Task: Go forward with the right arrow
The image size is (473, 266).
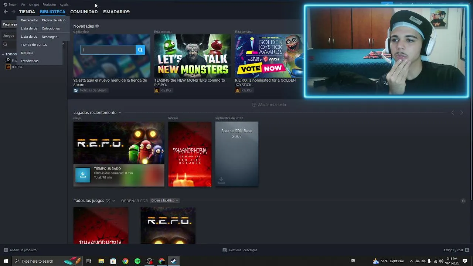Action: coord(13,12)
